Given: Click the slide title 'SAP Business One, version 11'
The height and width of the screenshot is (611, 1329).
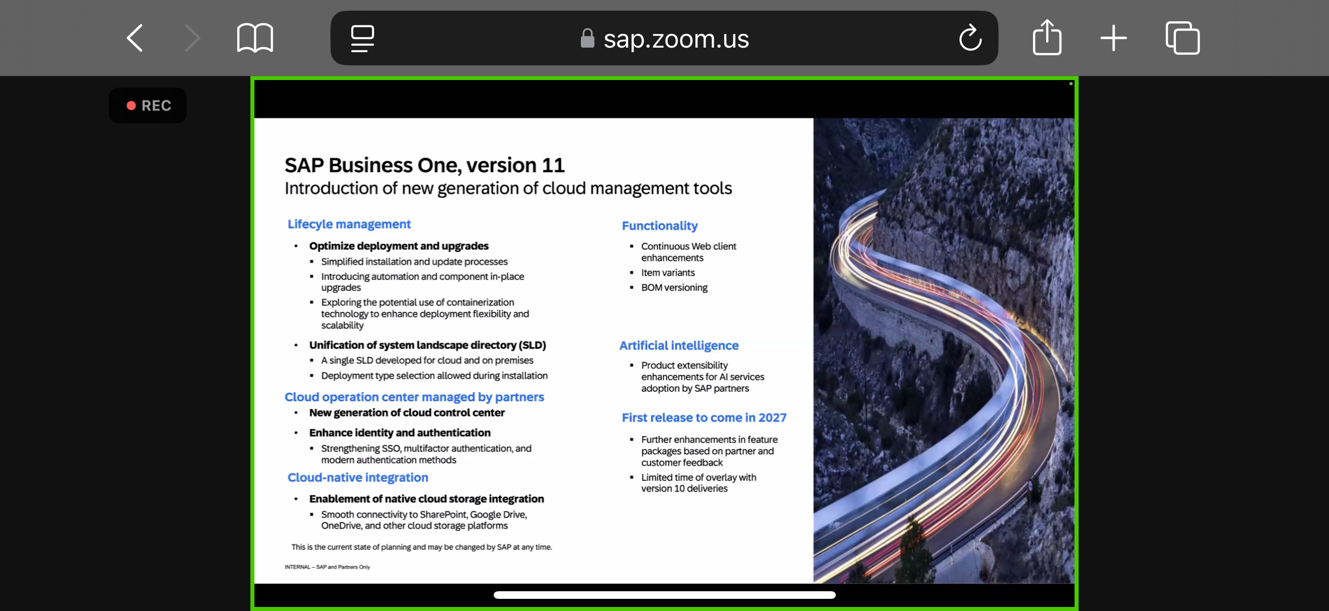Looking at the screenshot, I should tap(424, 165).
